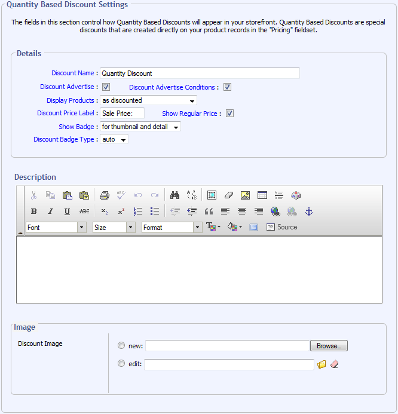Image resolution: width=398 pixels, height=414 pixels.
Task: Click the eraser icon beside edit field
Action: click(x=335, y=364)
